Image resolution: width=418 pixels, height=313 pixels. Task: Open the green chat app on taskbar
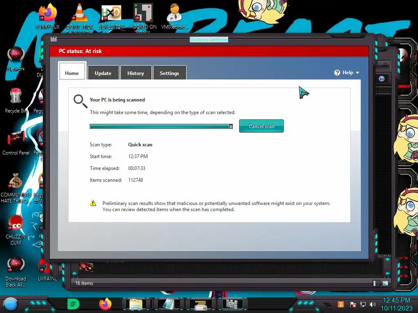pos(73,304)
